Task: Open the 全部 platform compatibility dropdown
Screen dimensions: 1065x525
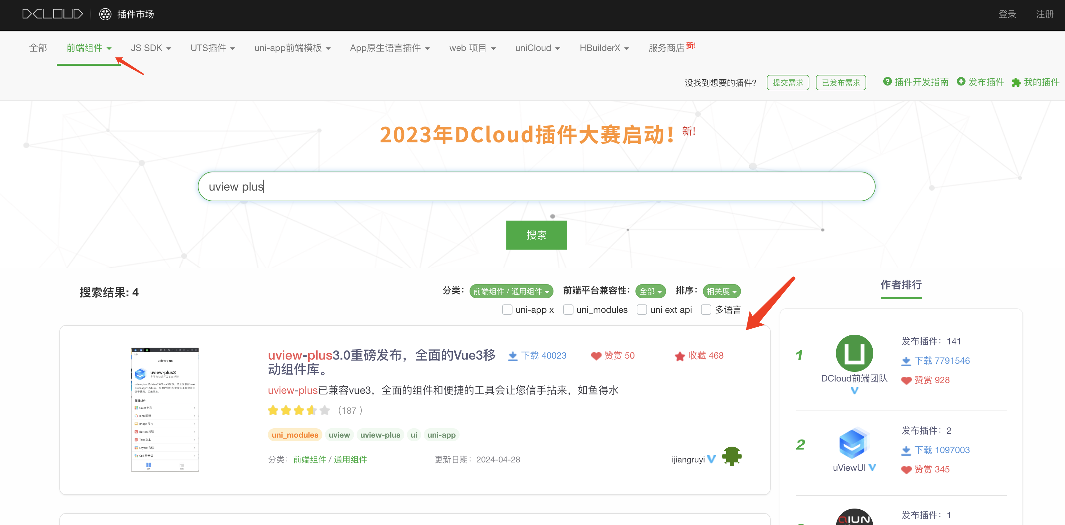Action: point(650,291)
